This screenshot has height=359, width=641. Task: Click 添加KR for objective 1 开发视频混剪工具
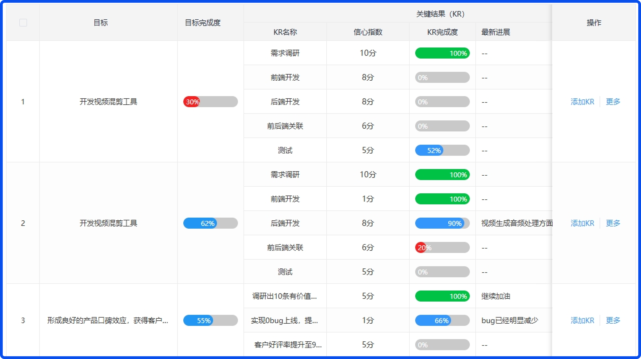point(582,102)
